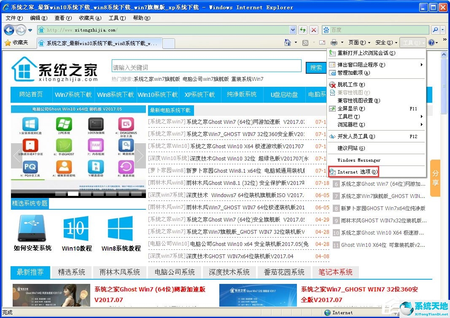
Task: Click the magnifier icon in the 百度 search box
Action: (x=435, y=30)
